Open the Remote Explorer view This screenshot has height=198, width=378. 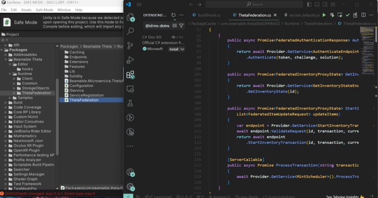click(x=130, y=89)
